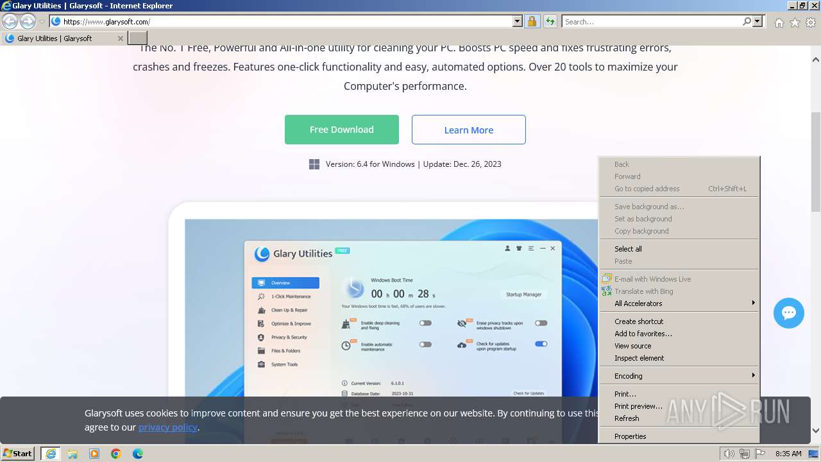
Task: Open the recent pages dropdown arrow
Action: pyautogui.click(x=42, y=22)
